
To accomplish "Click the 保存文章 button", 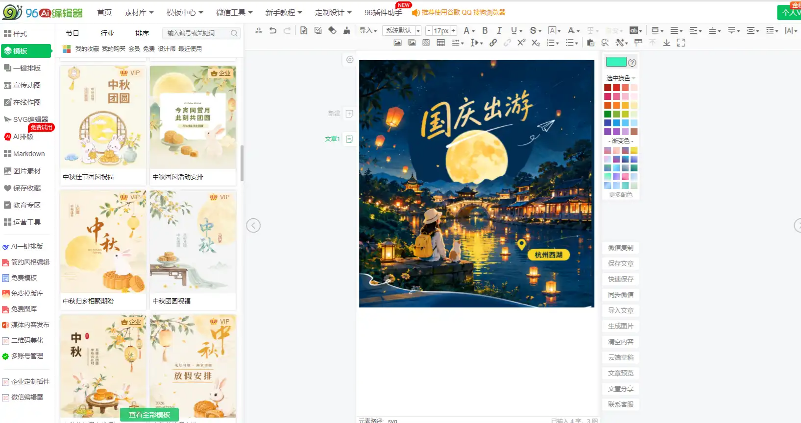I will pos(621,263).
